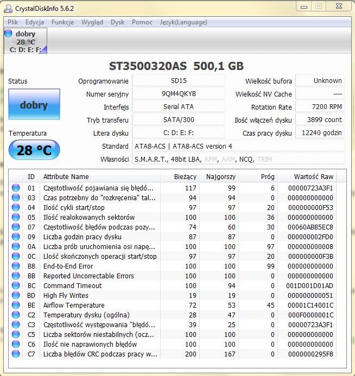Click status orb of attribute C5 row
The height and width of the screenshot is (376, 355).
click(16, 335)
